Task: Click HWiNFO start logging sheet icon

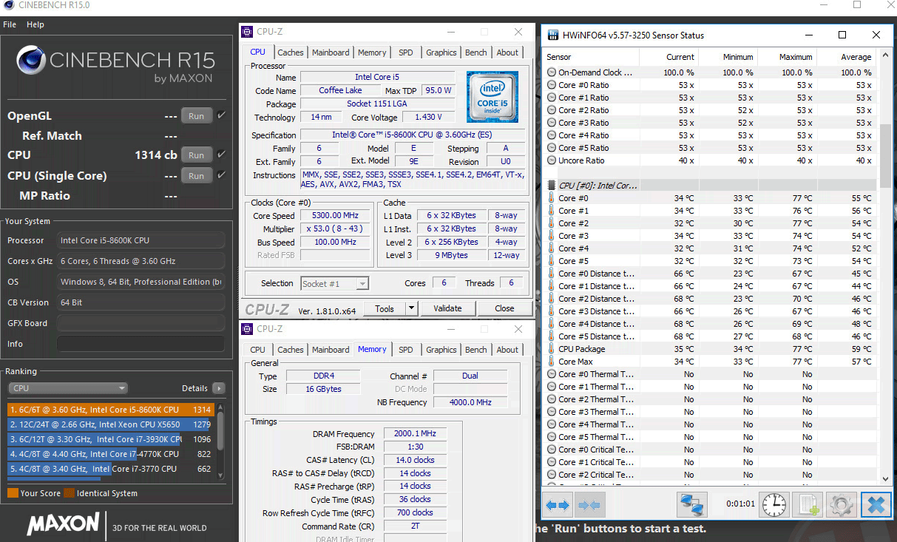Action: [x=807, y=505]
